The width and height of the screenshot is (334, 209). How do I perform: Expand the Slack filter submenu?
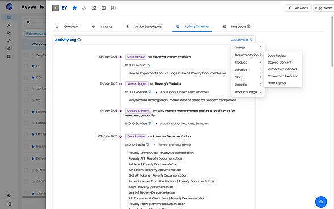coord(248,77)
